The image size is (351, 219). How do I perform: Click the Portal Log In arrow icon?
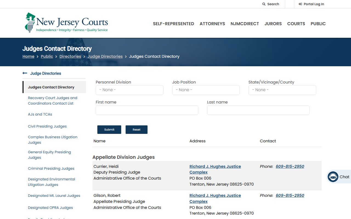point(300,4)
